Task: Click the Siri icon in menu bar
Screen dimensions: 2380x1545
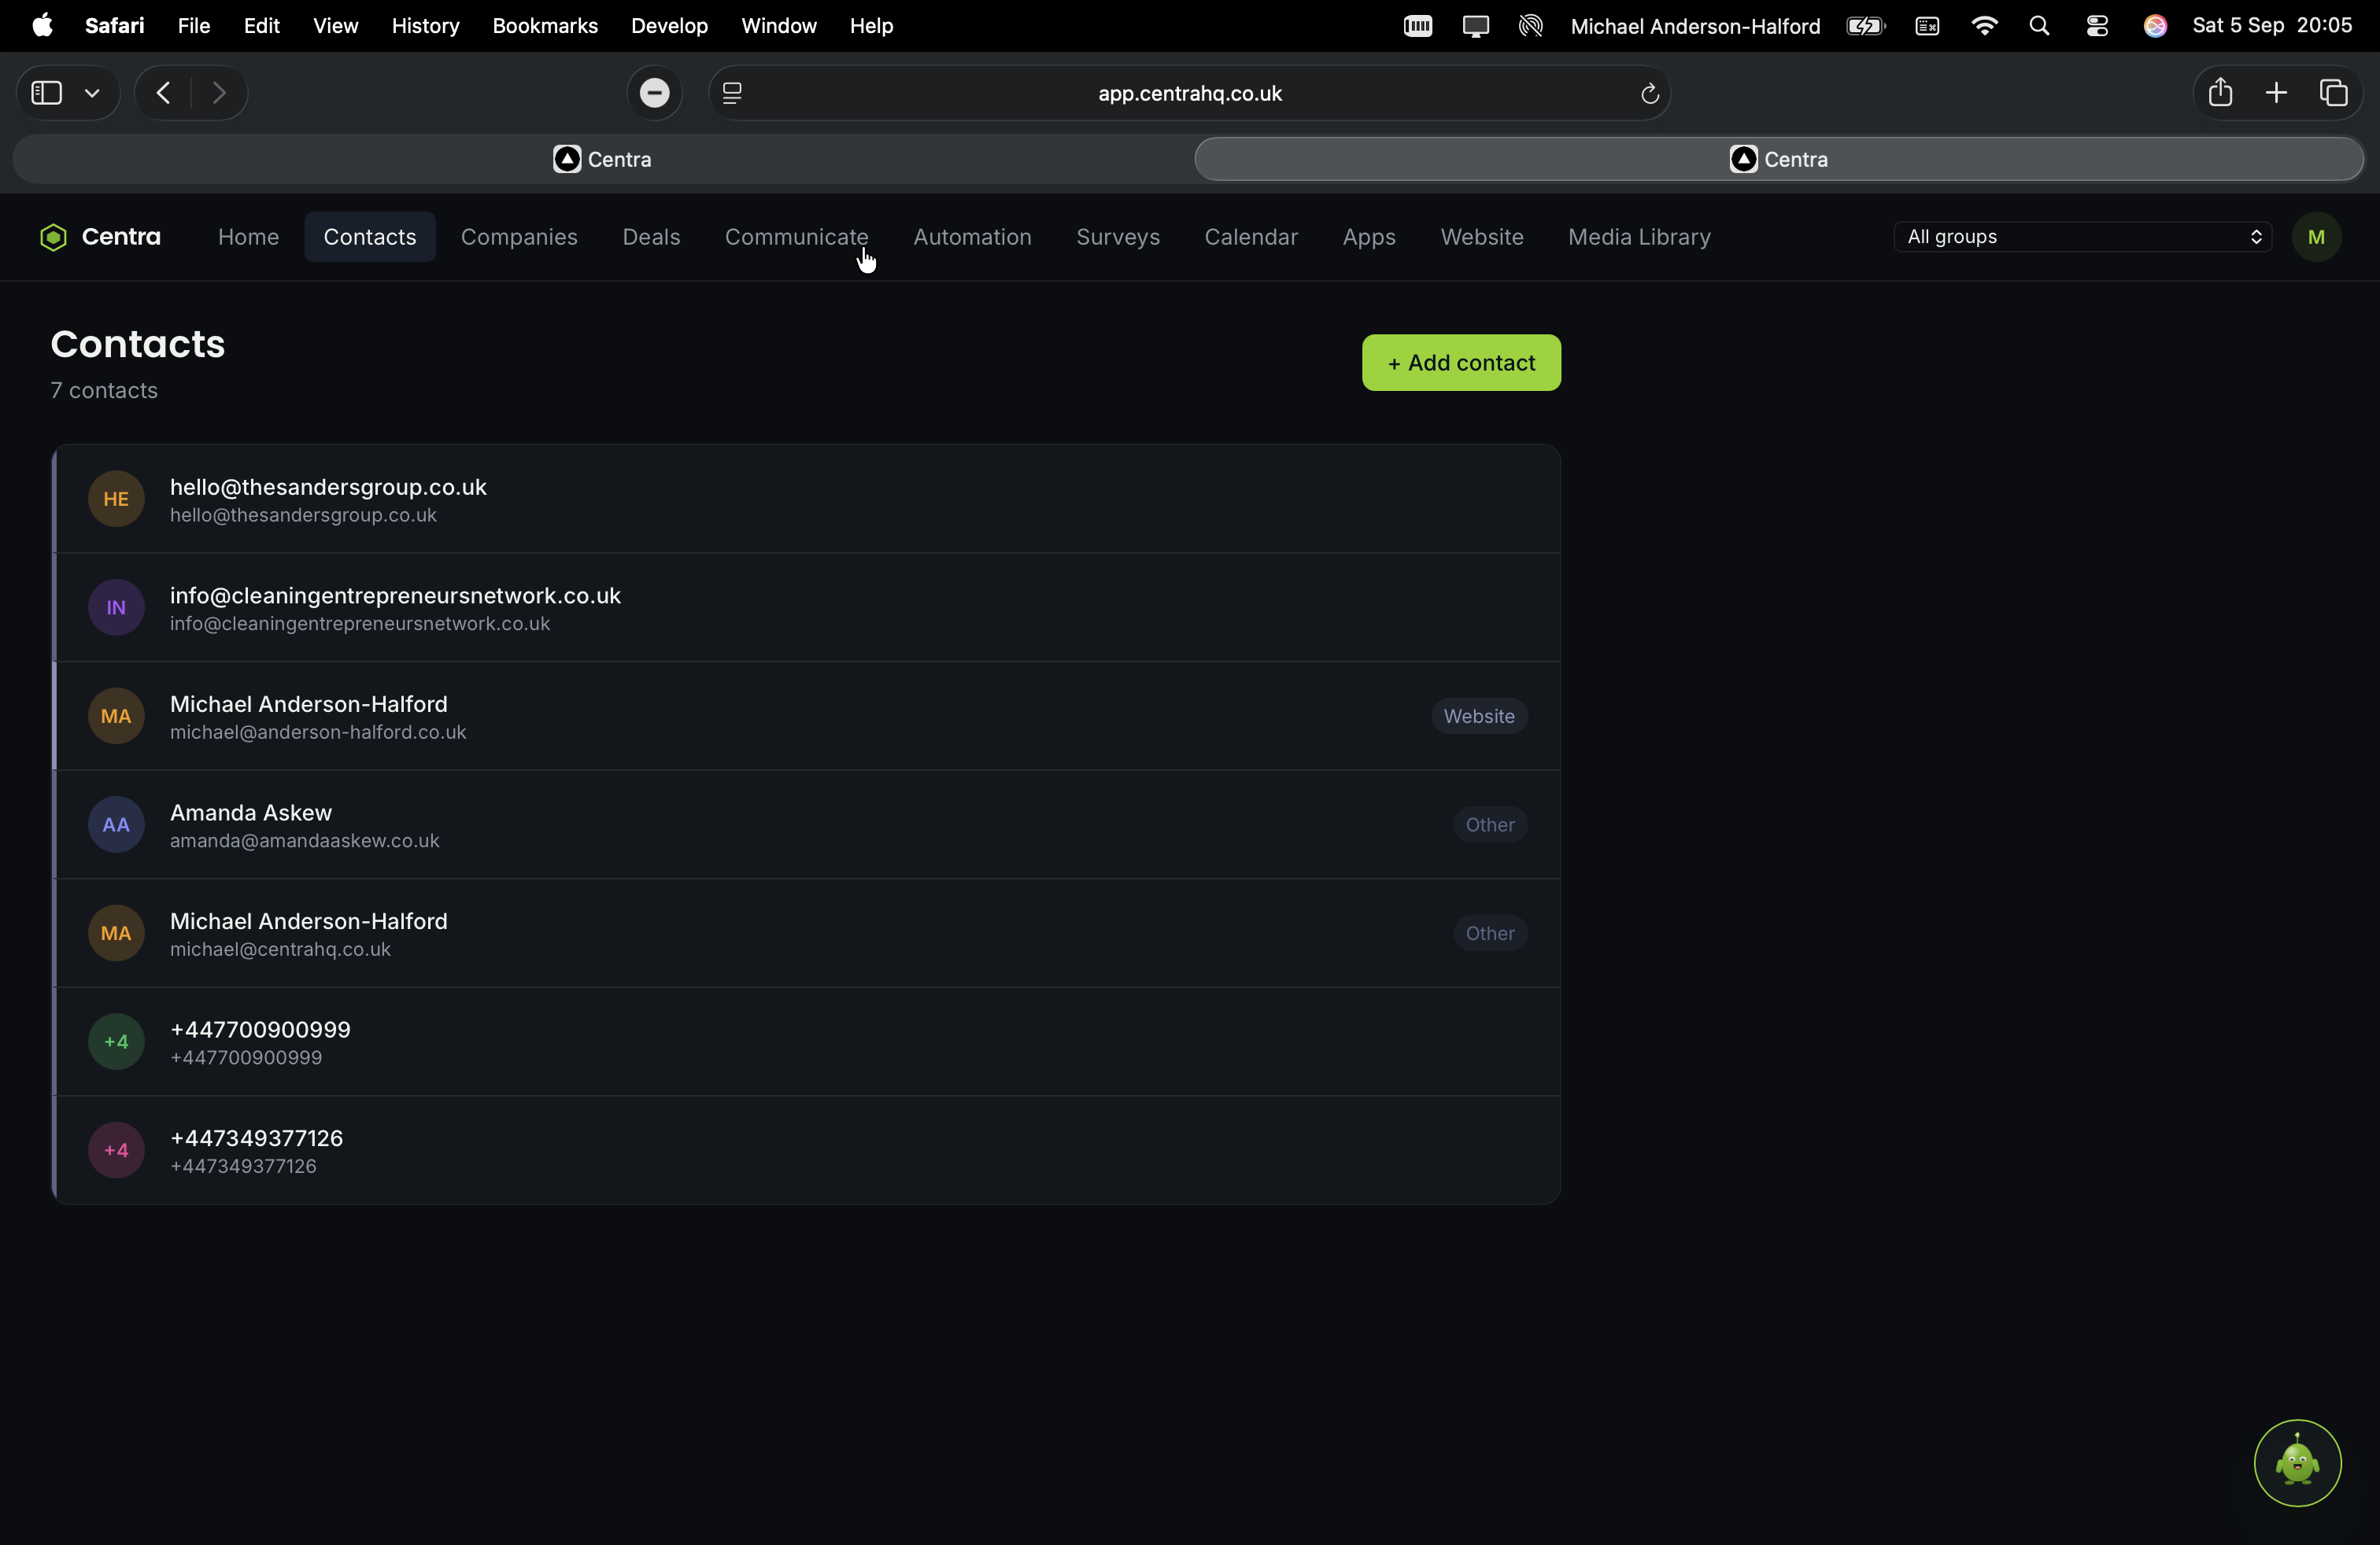Action: coord(2155,26)
